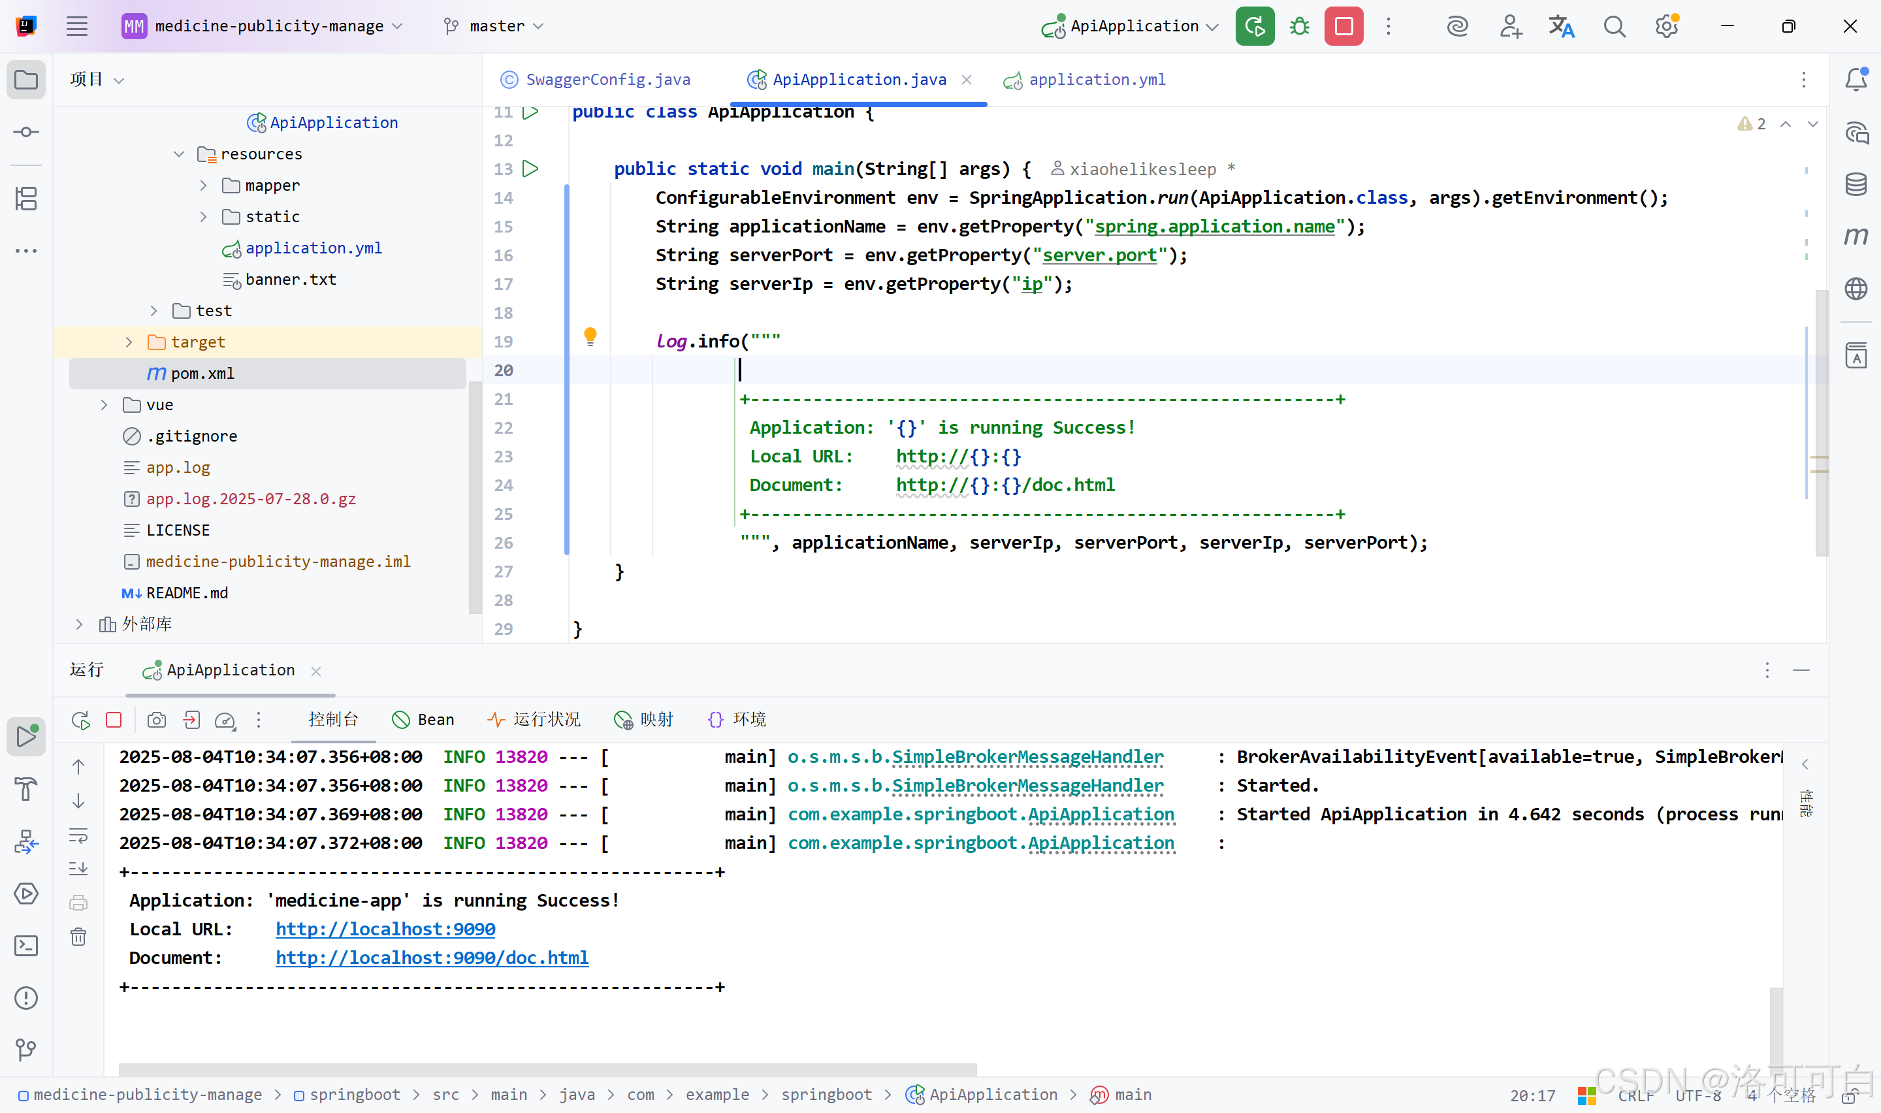1881x1113 pixels.
Task: Show the light bulb quick-fix on line 19
Action: tap(590, 337)
